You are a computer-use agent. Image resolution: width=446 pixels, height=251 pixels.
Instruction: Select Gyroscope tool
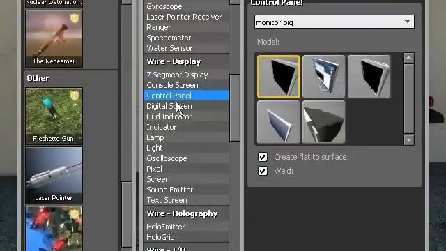(186, 6)
